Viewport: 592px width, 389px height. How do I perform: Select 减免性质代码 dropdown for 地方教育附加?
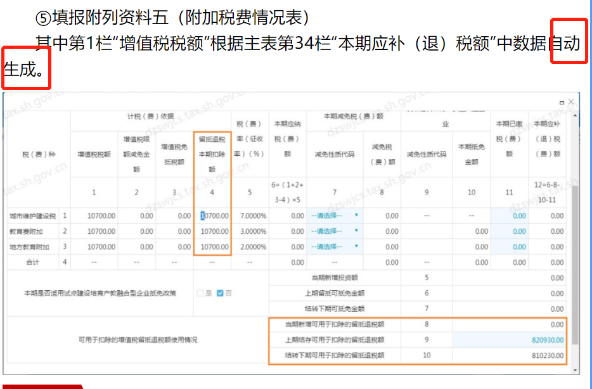(x=335, y=246)
